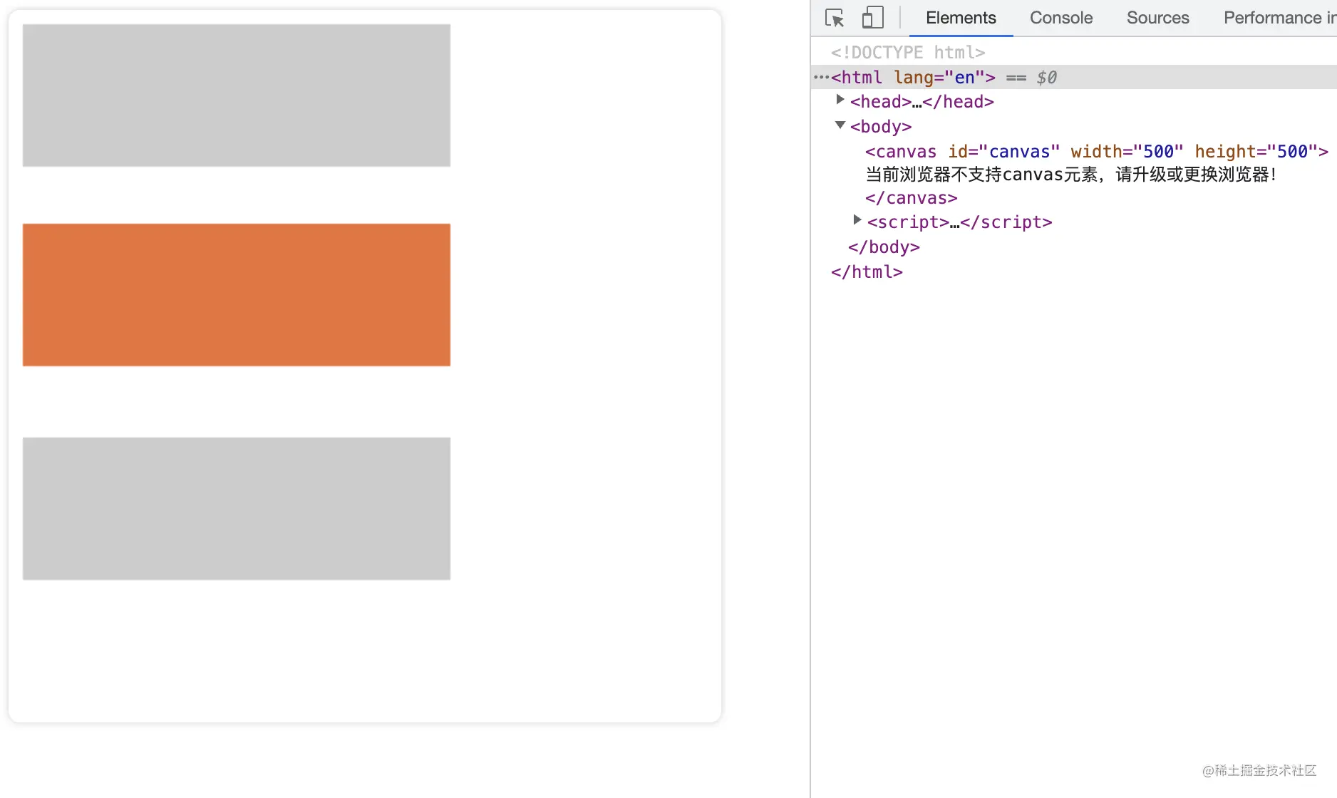Click the body opening tag text

(x=881, y=127)
